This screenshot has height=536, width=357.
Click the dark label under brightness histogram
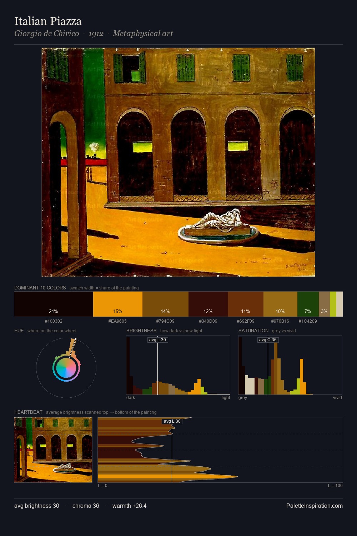(131, 398)
